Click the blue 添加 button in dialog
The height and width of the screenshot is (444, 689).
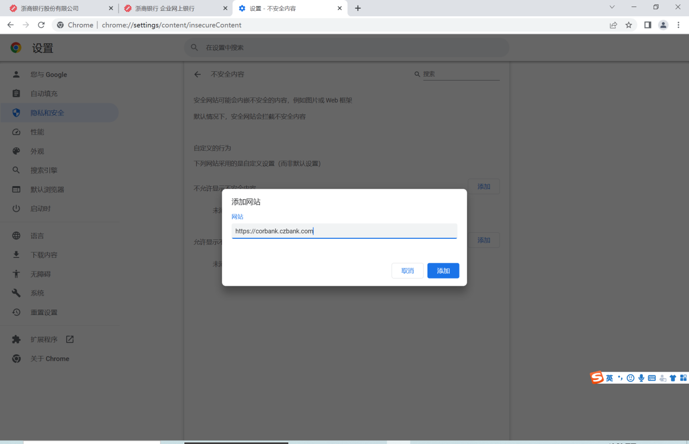(x=443, y=270)
